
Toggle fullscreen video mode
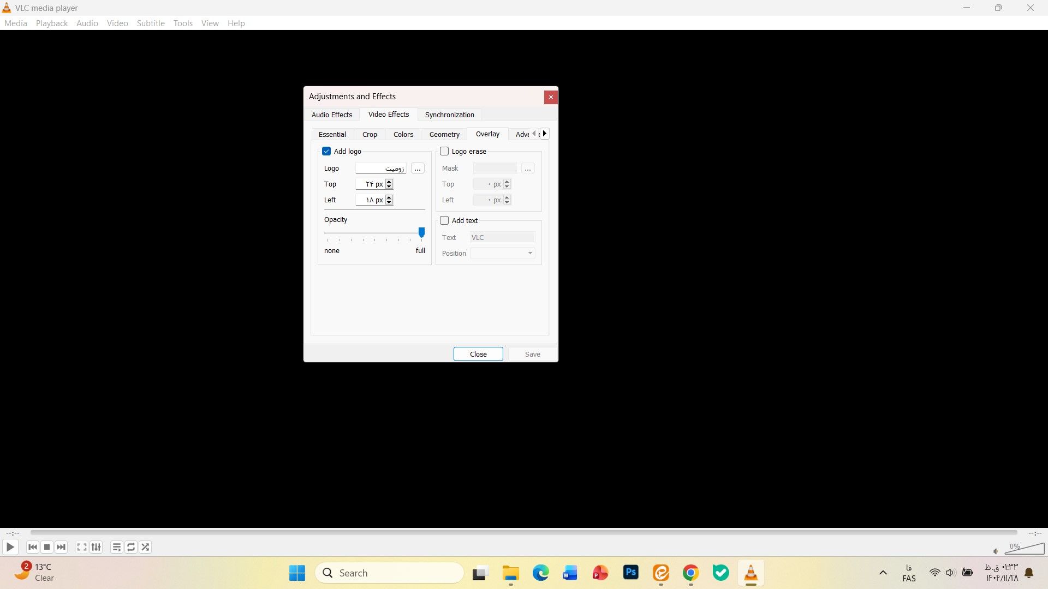81,547
